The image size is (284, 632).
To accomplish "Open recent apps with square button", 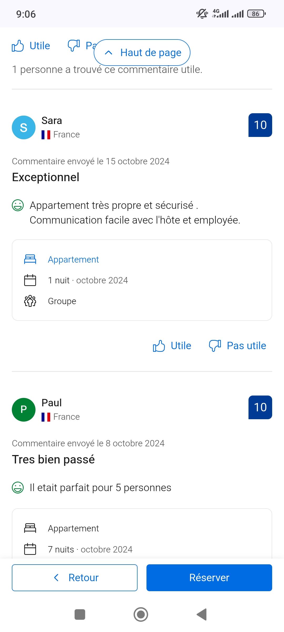I will (80, 614).
